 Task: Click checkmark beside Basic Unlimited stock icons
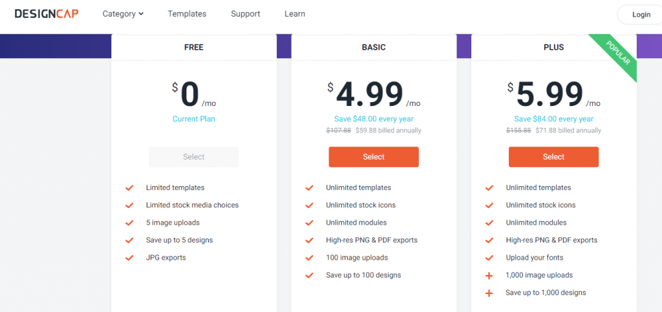point(309,205)
